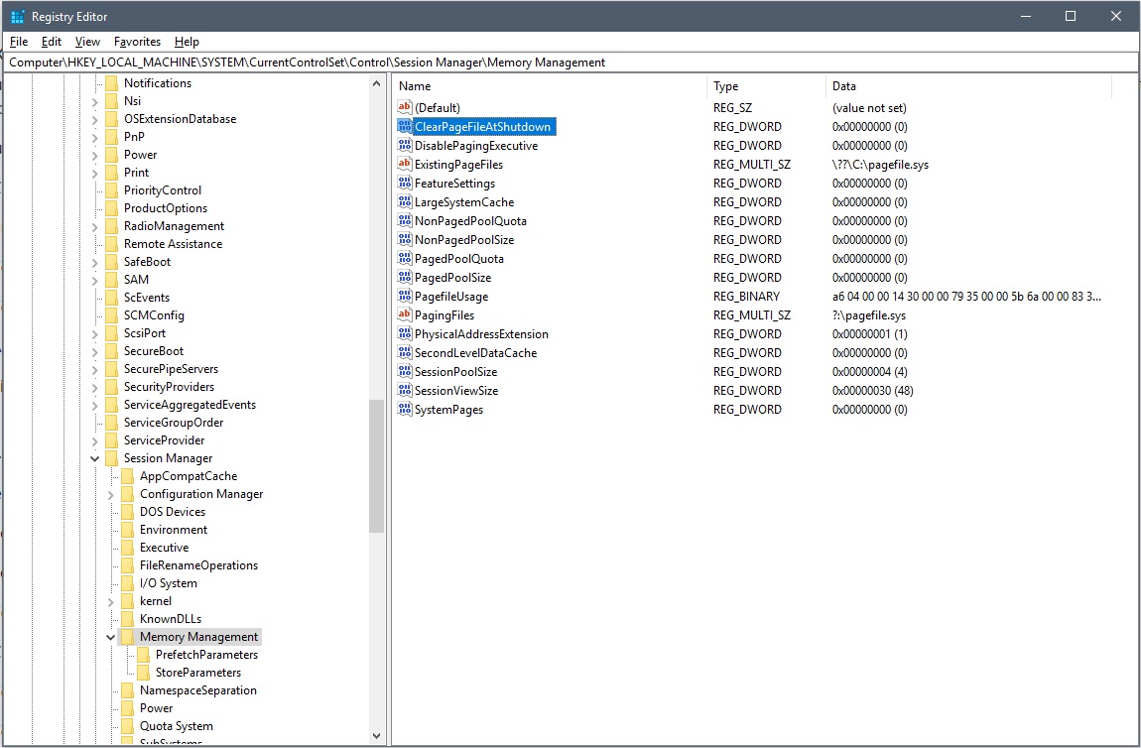Open the Favorites menu
Image resolution: width=1141 pixels, height=748 pixels.
(x=137, y=42)
